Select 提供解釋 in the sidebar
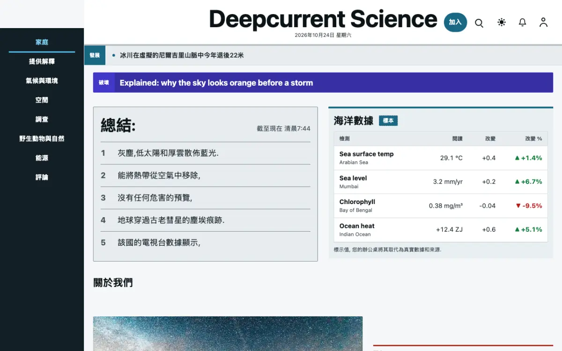Screen dimensions: 562x351 (x=42, y=61)
